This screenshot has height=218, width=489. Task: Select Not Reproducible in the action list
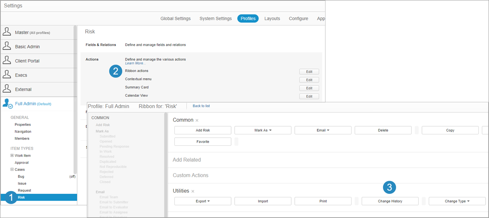pyautogui.click(x=113, y=166)
